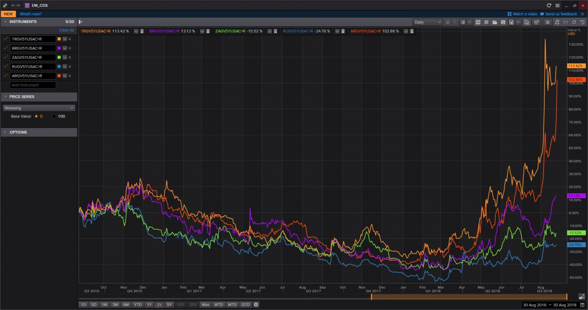Click the decimal places icon
This screenshot has height=310, width=588.
[557, 22]
